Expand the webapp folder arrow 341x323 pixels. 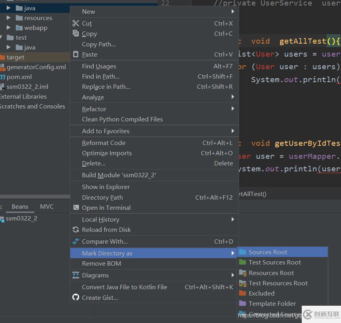(x=9, y=28)
